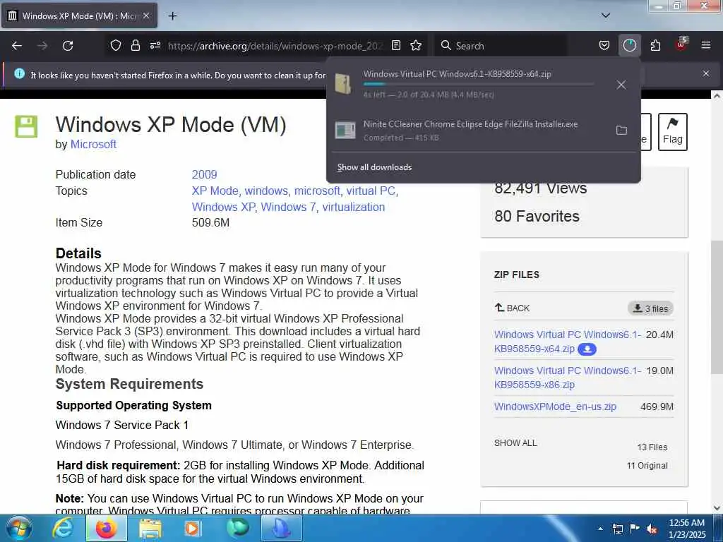Open the Firefox hamburger menu
This screenshot has height=542, width=723.
point(706,45)
